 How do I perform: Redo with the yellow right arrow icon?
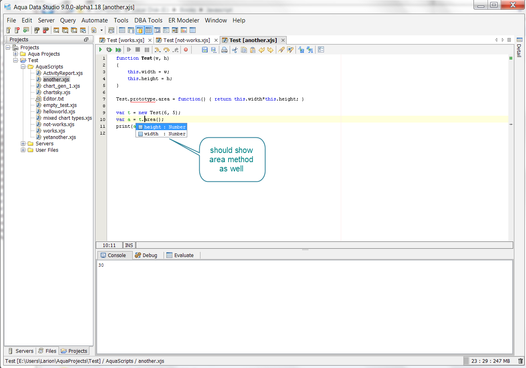click(270, 50)
